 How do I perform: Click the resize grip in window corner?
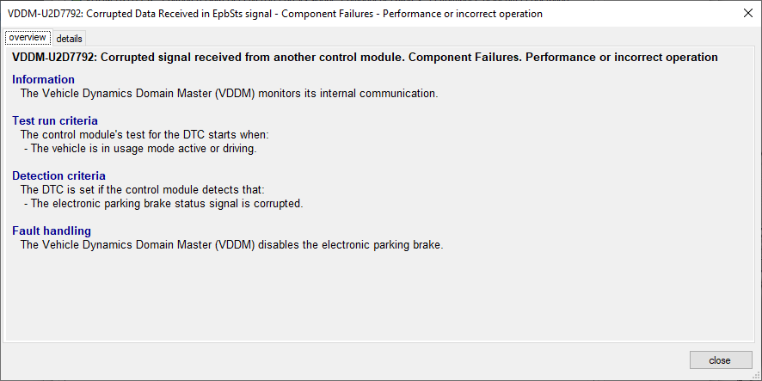point(756,376)
